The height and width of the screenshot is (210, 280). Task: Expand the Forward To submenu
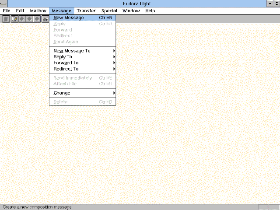point(83,63)
